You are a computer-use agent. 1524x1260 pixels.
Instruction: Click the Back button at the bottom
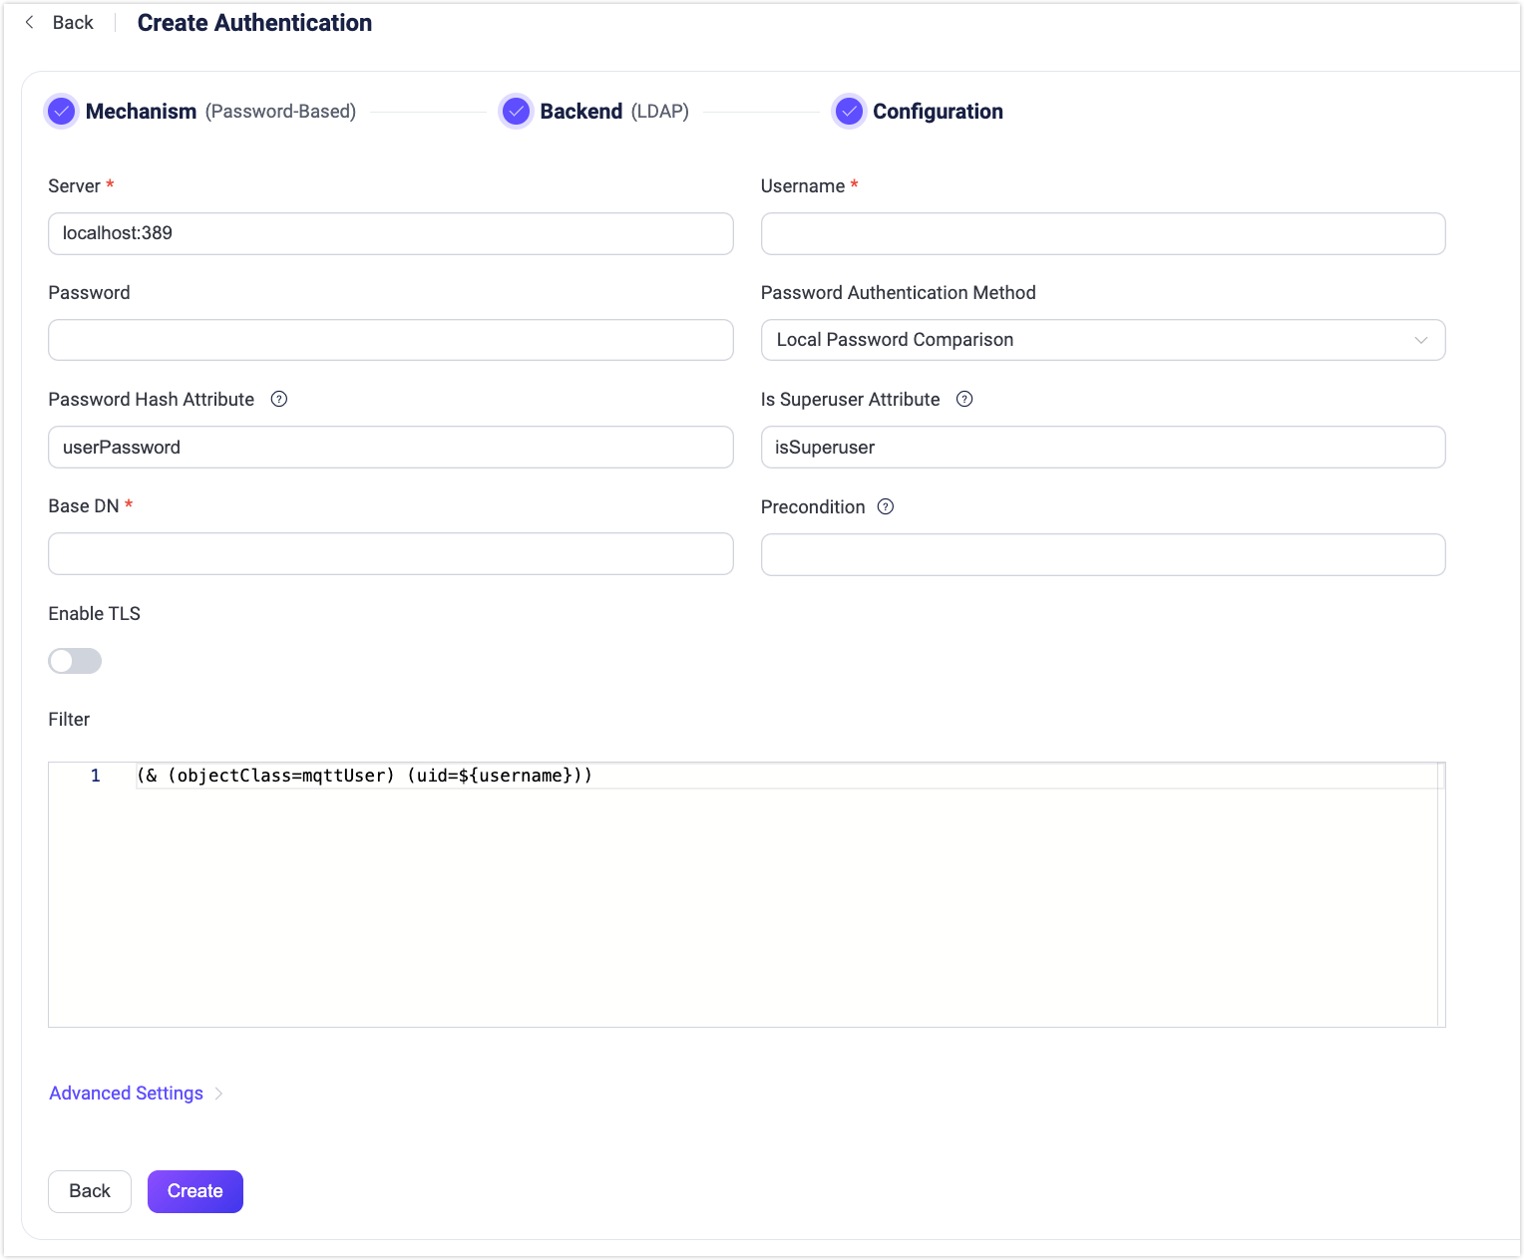point(89,1191)
